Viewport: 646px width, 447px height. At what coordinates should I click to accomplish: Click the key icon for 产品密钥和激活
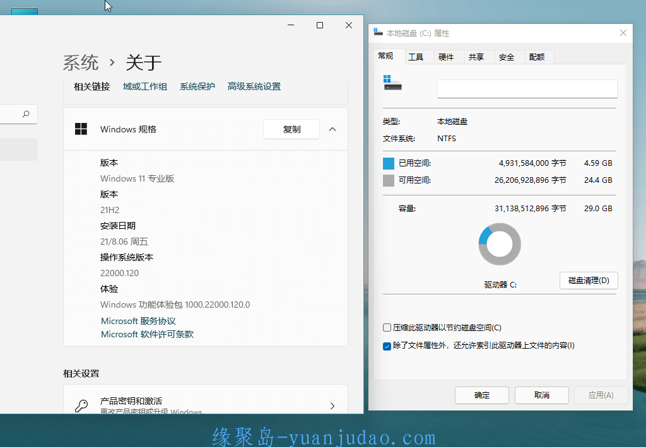(x=81, y=406)
